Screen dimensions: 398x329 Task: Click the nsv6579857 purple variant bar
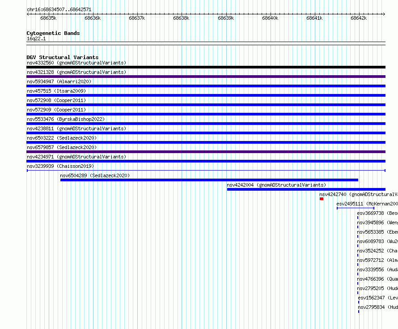206,152
